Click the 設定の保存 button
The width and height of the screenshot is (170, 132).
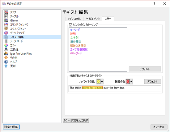(x=11, y=127)
